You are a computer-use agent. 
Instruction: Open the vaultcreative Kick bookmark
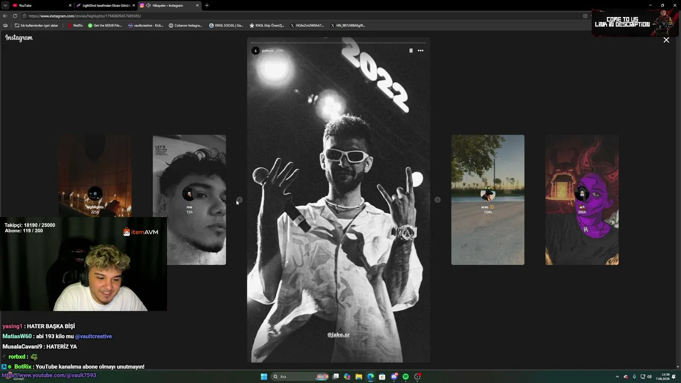[x=146, y=26]
